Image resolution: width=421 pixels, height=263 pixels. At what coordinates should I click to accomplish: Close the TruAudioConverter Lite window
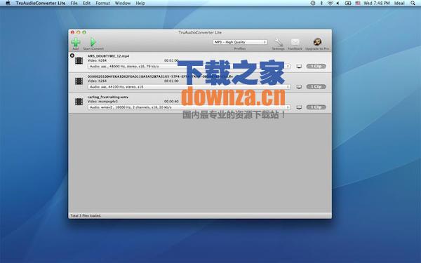(72, 32)
